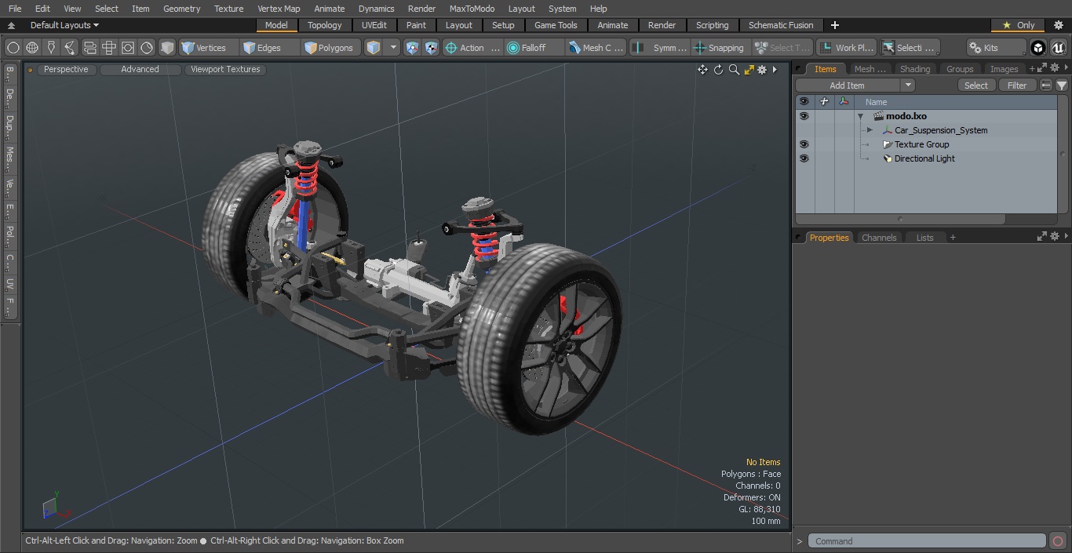Maximize the viewport with orange arrows icon
Screen dimensions: 1072x553
point(749,70)
